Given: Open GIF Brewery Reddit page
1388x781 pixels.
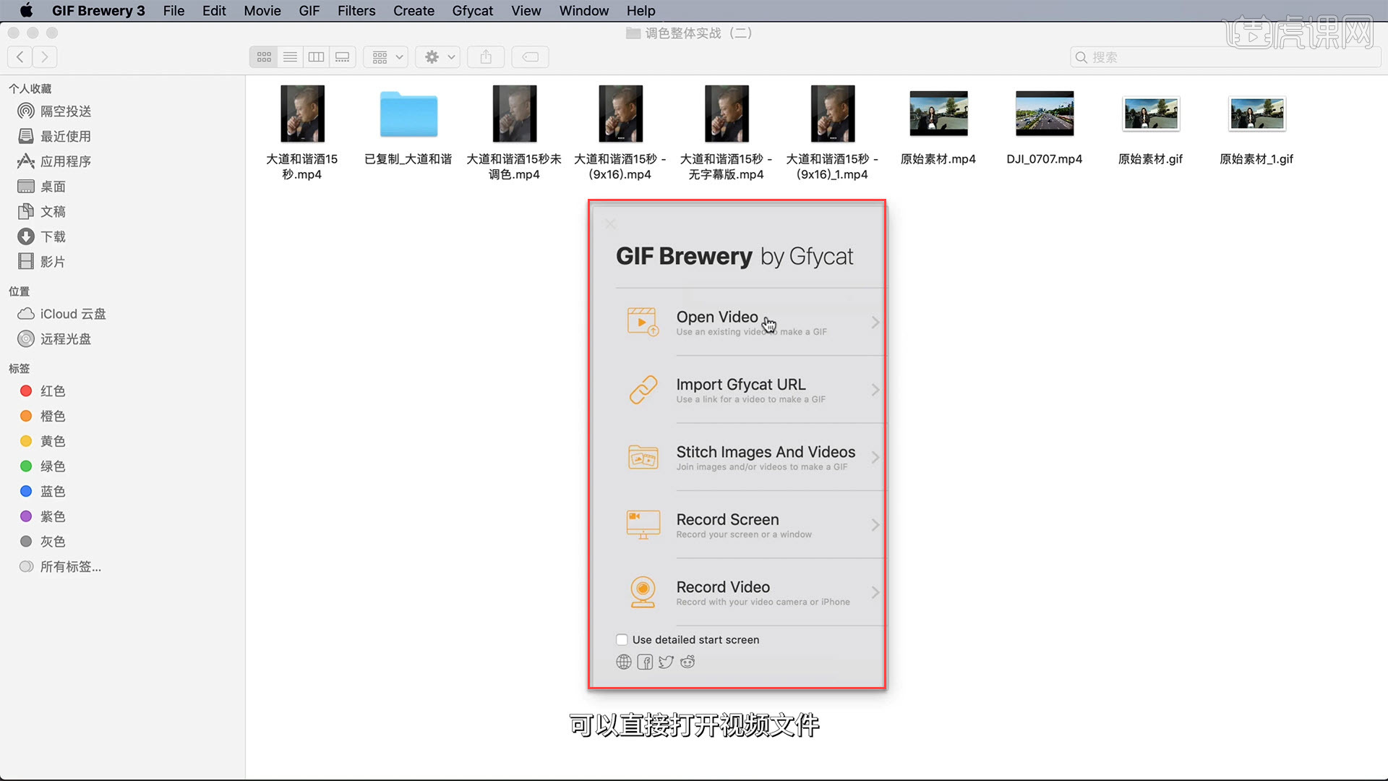Looking at the screenshot, I should [x=687, y=662].
